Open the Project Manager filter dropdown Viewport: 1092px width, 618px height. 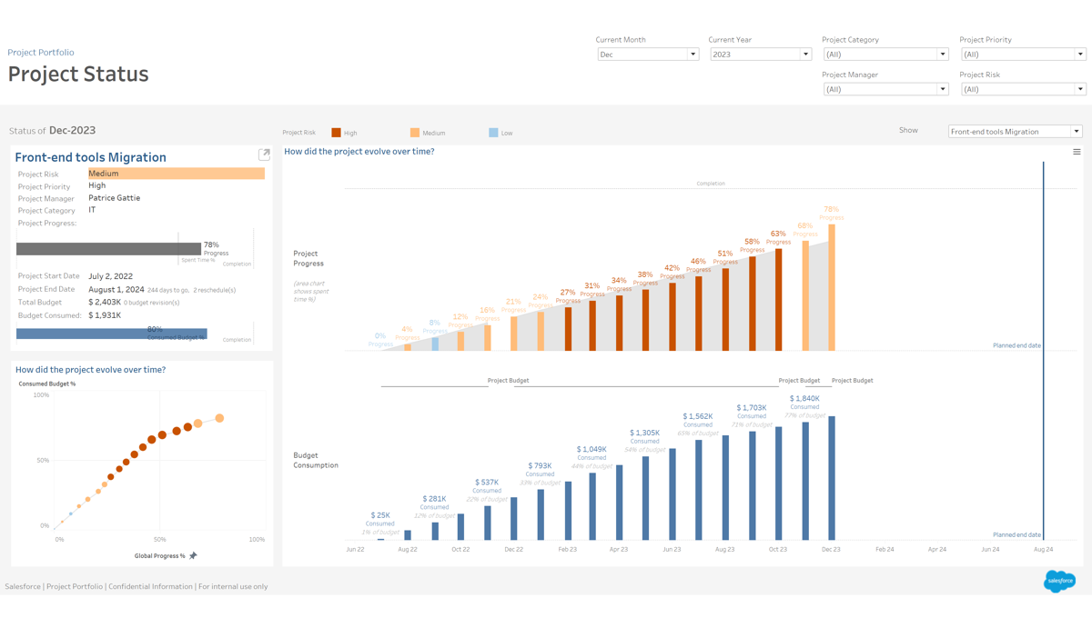pos(885,89)
